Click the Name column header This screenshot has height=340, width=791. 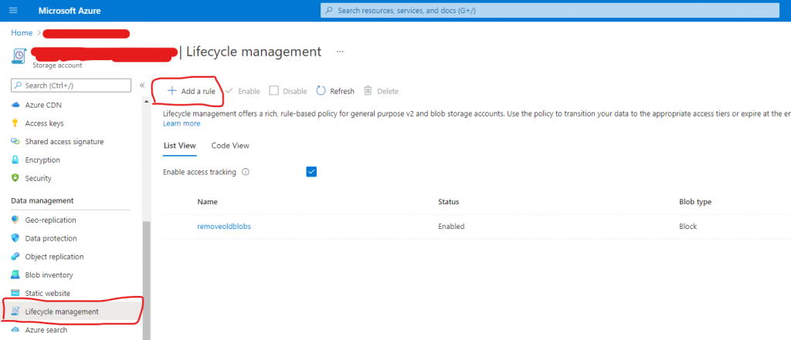tap(207, 201)
